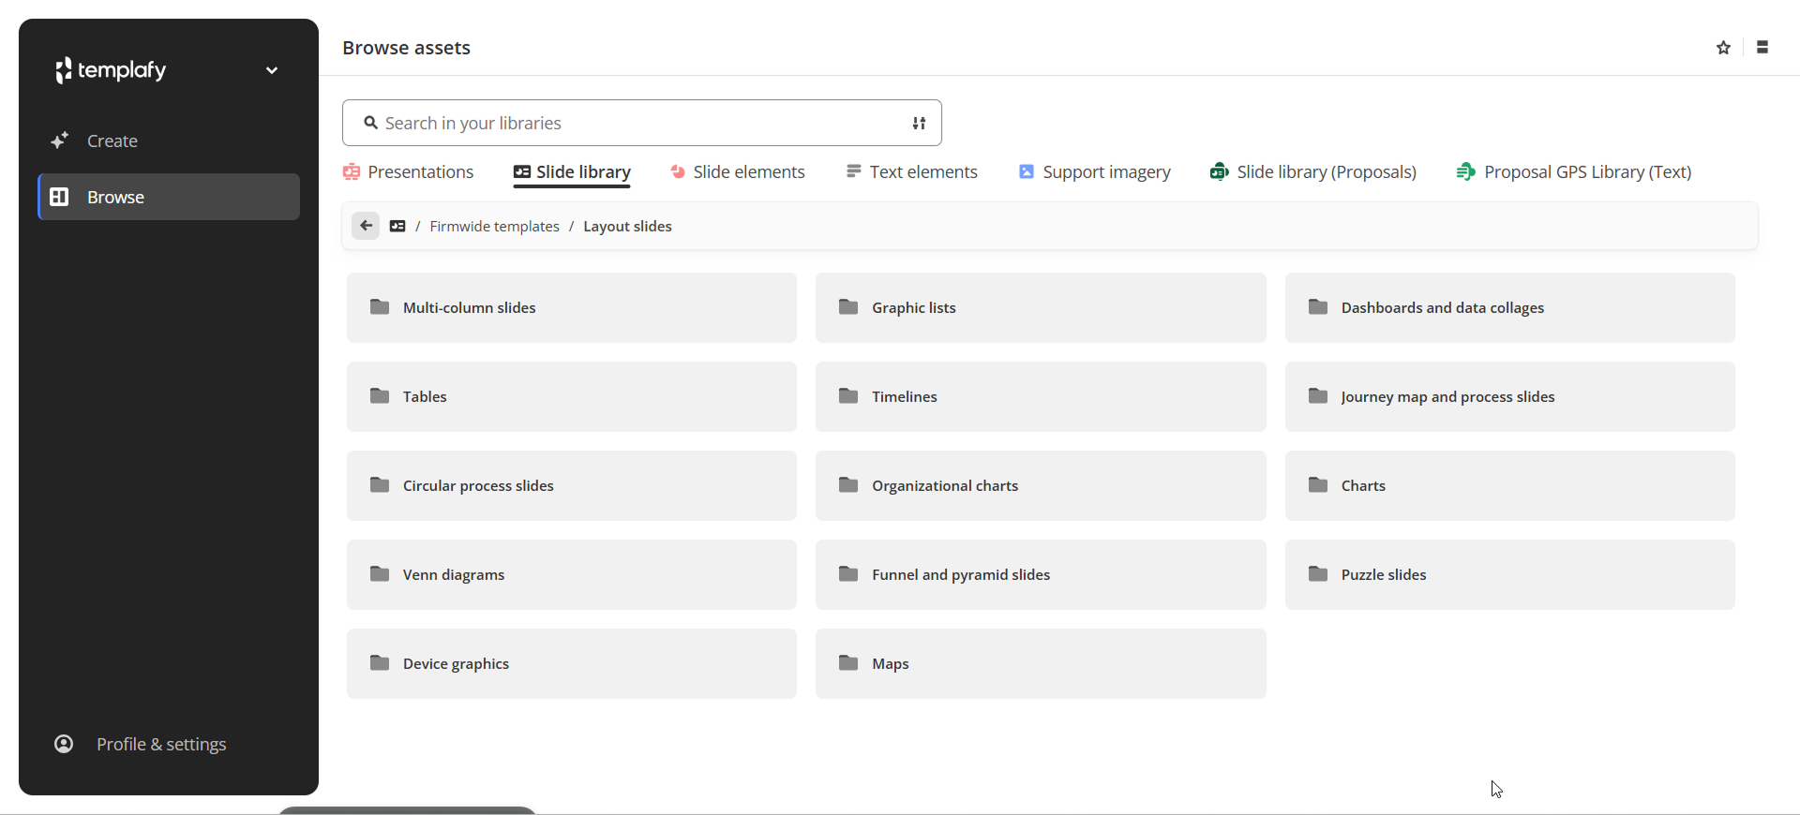The width and height of the screenshot is (1800, 815).
Task: Switch to the Text elements tab
Action: point(911,172)
